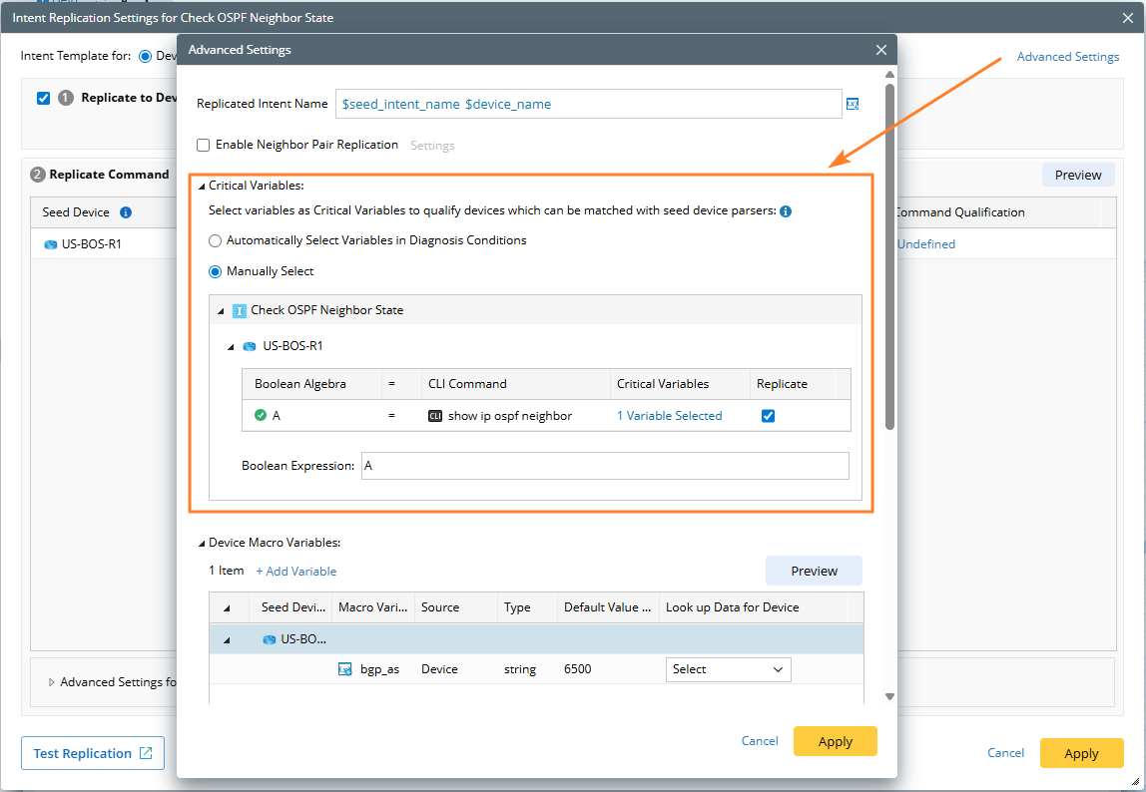This screenshot has width=1146, height=792.
Task: Click the CLI icon before show ip ospf neighbor
Action: [x=434, y=416]
